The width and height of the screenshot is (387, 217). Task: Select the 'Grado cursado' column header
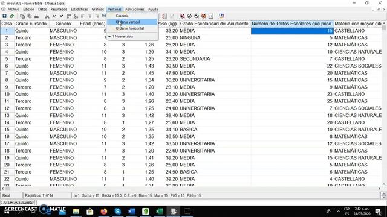click(31, 24)
